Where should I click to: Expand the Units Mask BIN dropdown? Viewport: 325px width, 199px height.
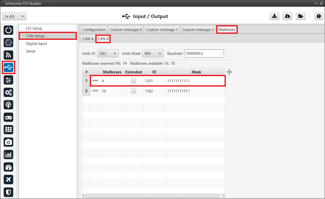click(x=153, y=54)
